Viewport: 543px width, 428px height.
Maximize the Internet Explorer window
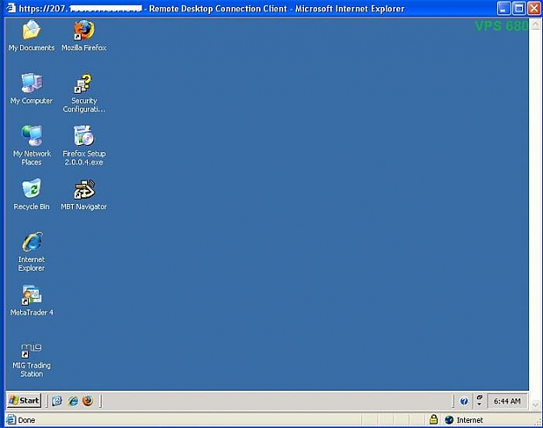point(519,9)
